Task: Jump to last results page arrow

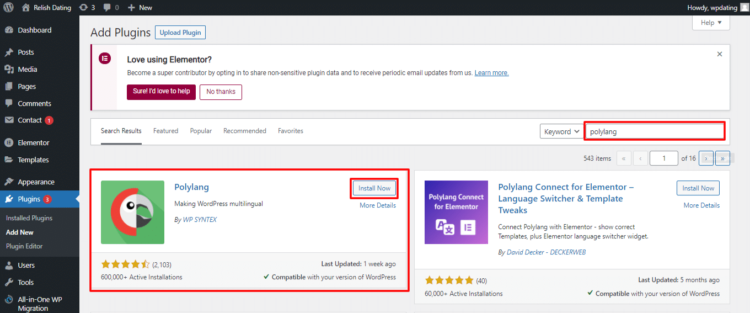Action: pyautogui.click(x=723, y=158)
